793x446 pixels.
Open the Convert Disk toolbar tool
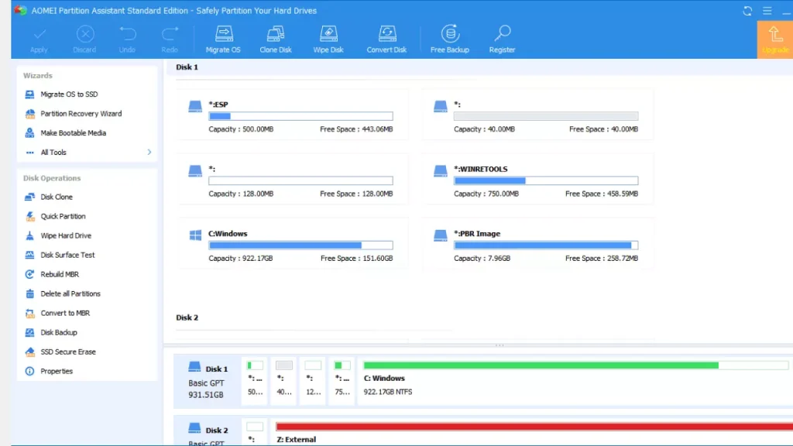tap(387, 39)
